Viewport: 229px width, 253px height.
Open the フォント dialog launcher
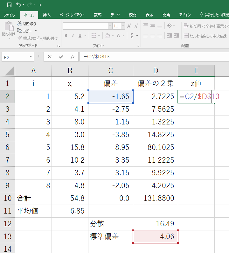click(138, 46)
